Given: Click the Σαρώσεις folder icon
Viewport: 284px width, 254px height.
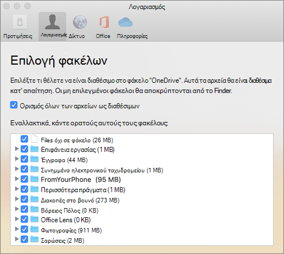Looking at the screenshot, I should pyautogui.click(x=35, y=239).
